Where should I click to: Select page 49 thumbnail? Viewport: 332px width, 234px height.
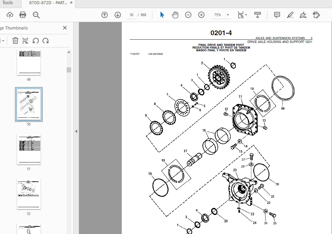pos(29,63)
